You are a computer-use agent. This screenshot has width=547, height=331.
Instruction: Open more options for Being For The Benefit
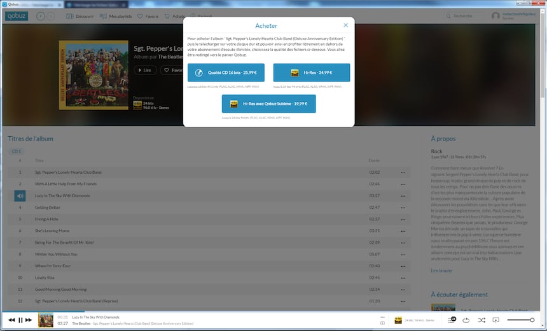(x=403, y=243)
